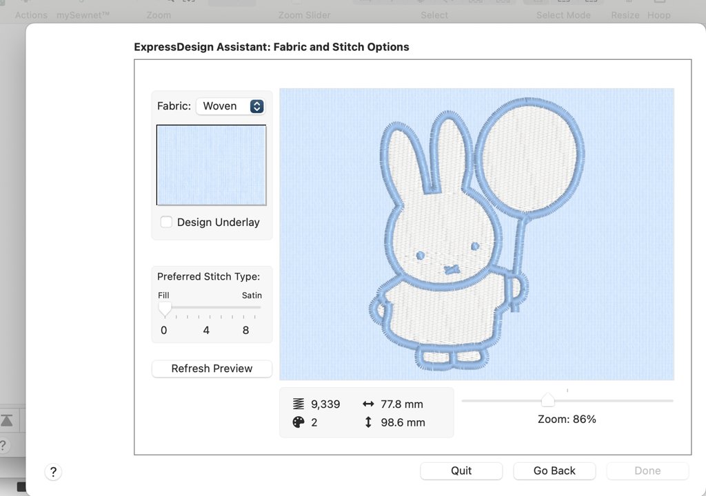This screenshot has height=496, width=706.
Task: Click the Actions toolbar label in the main window
Action: click(31, 15)
